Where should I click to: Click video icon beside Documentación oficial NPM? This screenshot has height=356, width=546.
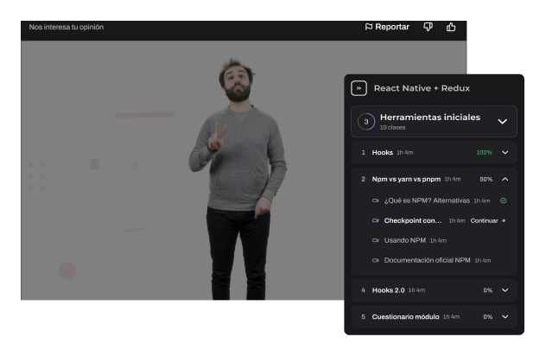(x=376, y=260)
